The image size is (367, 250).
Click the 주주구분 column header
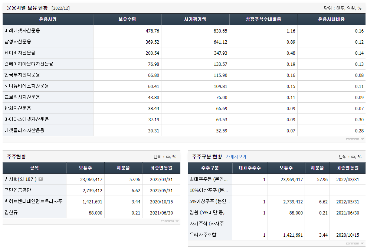tap(210, 168)
